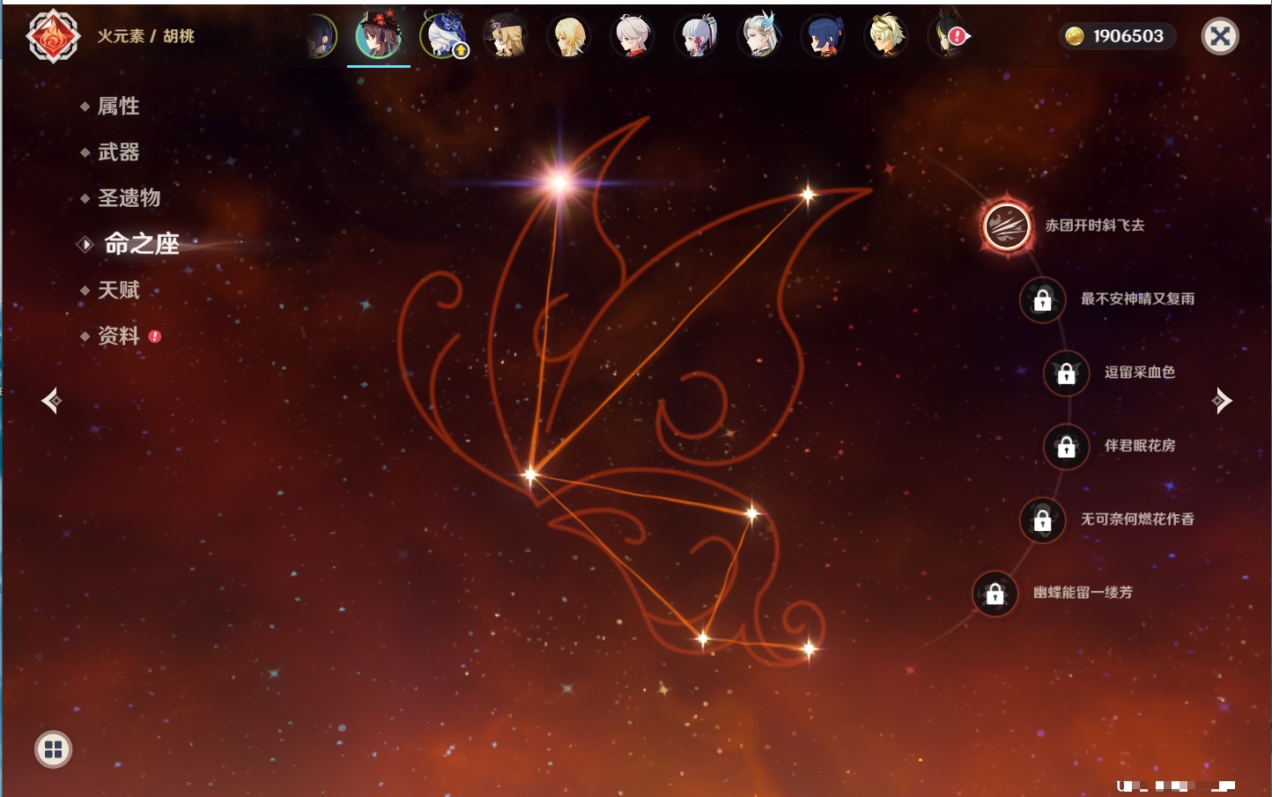
Task: Switch to the 武器 weapon page
Action: (118, 152)
